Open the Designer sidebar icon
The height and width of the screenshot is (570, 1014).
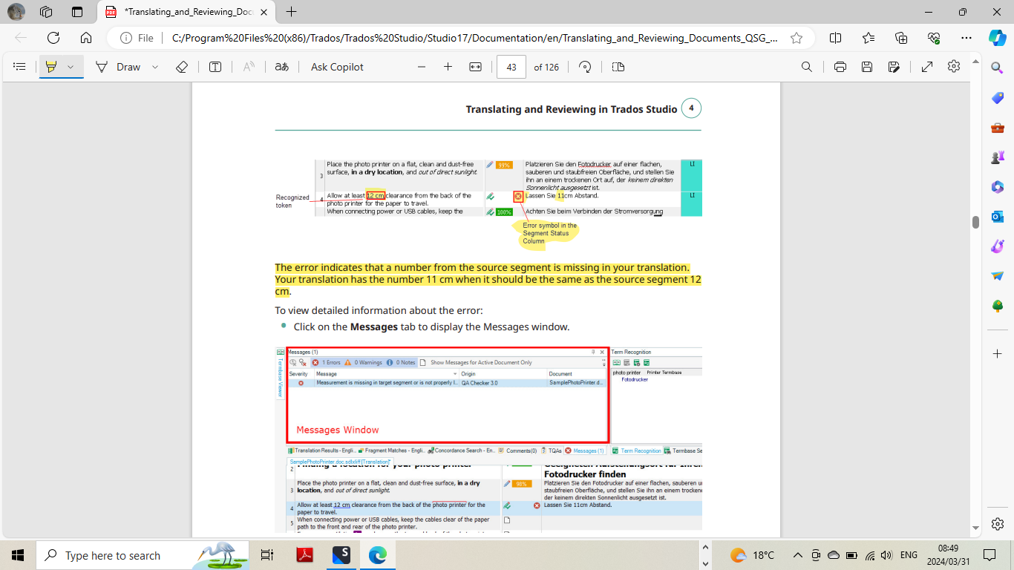tap(997, 246)
